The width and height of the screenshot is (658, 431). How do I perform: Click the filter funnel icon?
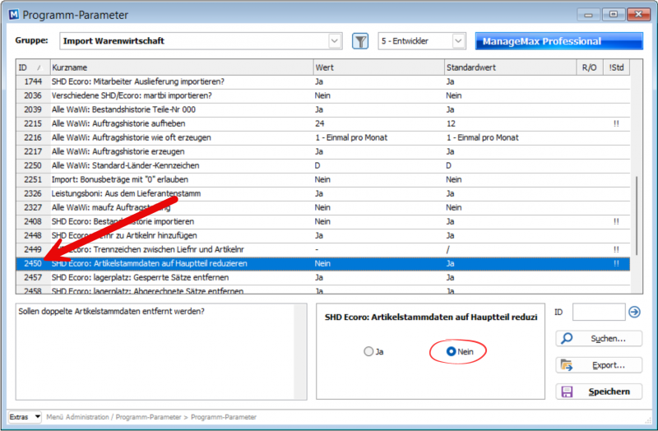coord(359,41)
